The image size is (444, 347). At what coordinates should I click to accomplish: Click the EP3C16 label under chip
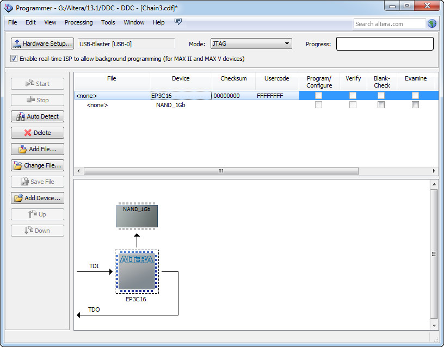pos(136,299)
